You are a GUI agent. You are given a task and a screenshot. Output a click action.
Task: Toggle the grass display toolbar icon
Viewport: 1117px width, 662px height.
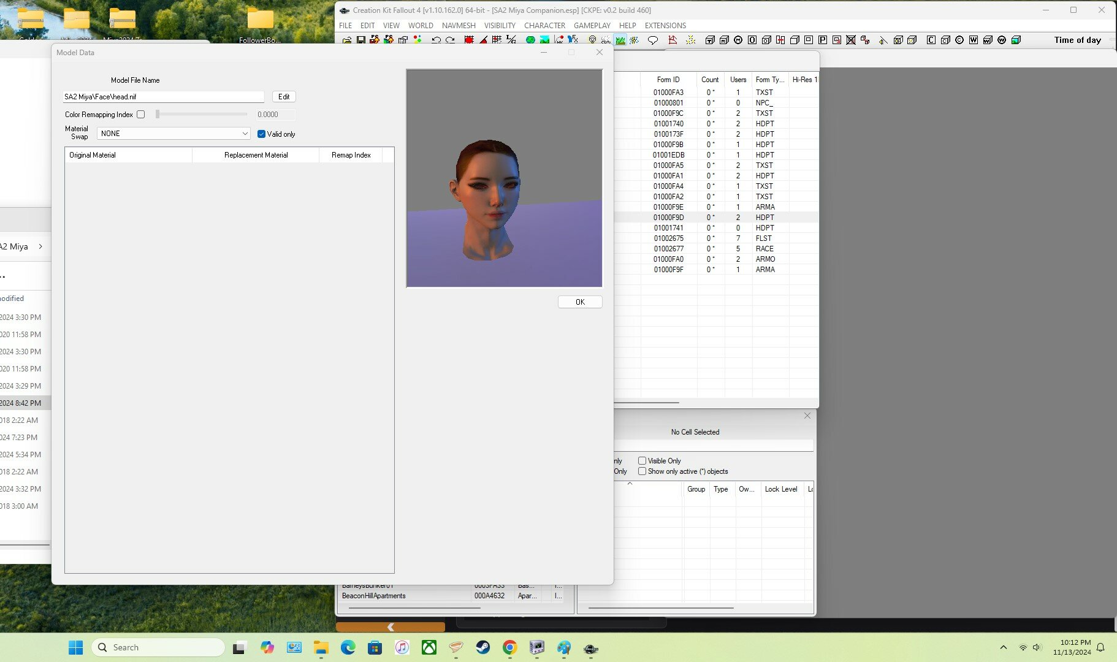pos(620,40)
